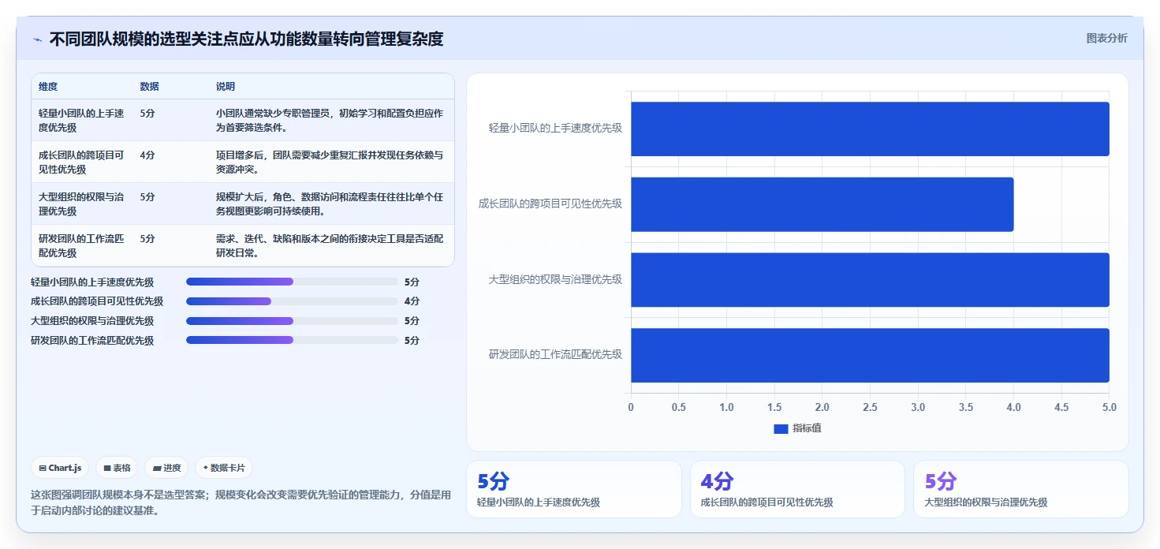Click the 说明 column header
The width and height of the screenshot is (1160, 549).
click(x=226, y=87)
